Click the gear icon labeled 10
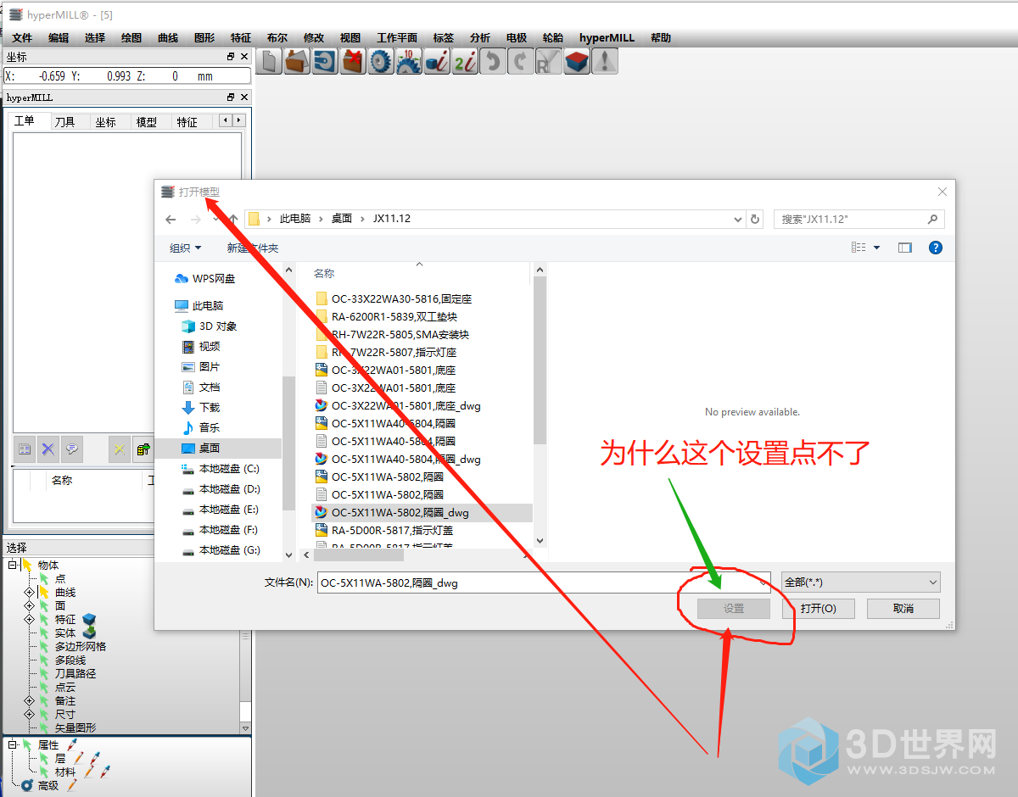The height and width of the screenshot is (797, 1018). 409,61
